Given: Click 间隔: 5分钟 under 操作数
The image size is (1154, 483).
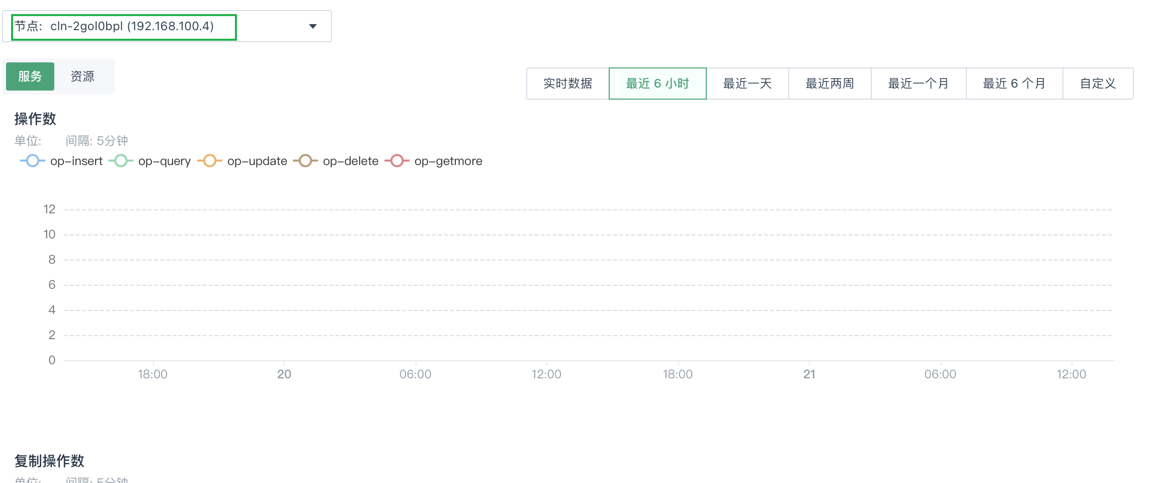Looking at the screenshot, I should [97, 141].
